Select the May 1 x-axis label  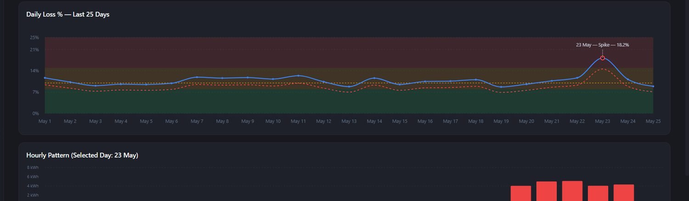pos(45,121)
